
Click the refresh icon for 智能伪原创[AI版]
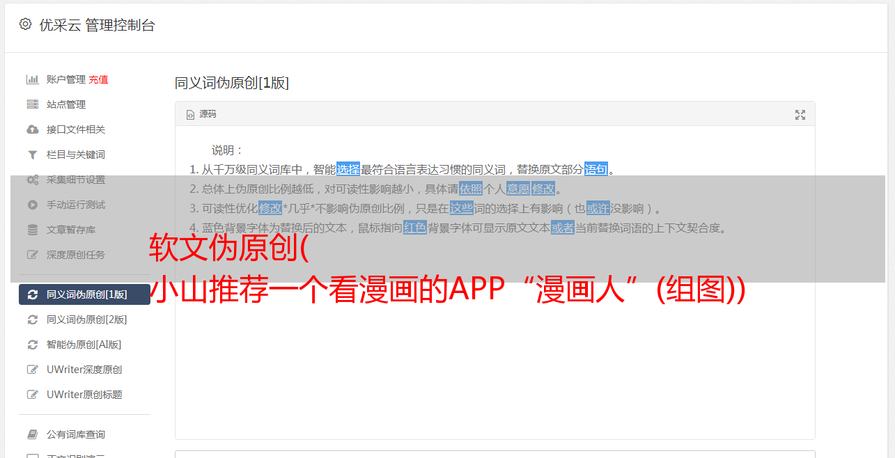click(33, 345)
